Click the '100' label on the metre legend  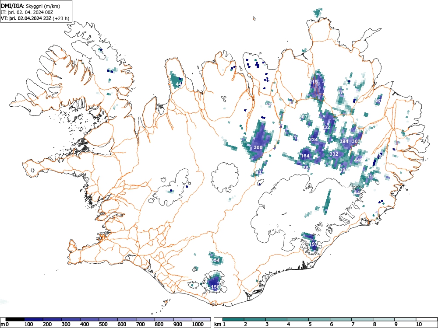[x=29, y=325]
